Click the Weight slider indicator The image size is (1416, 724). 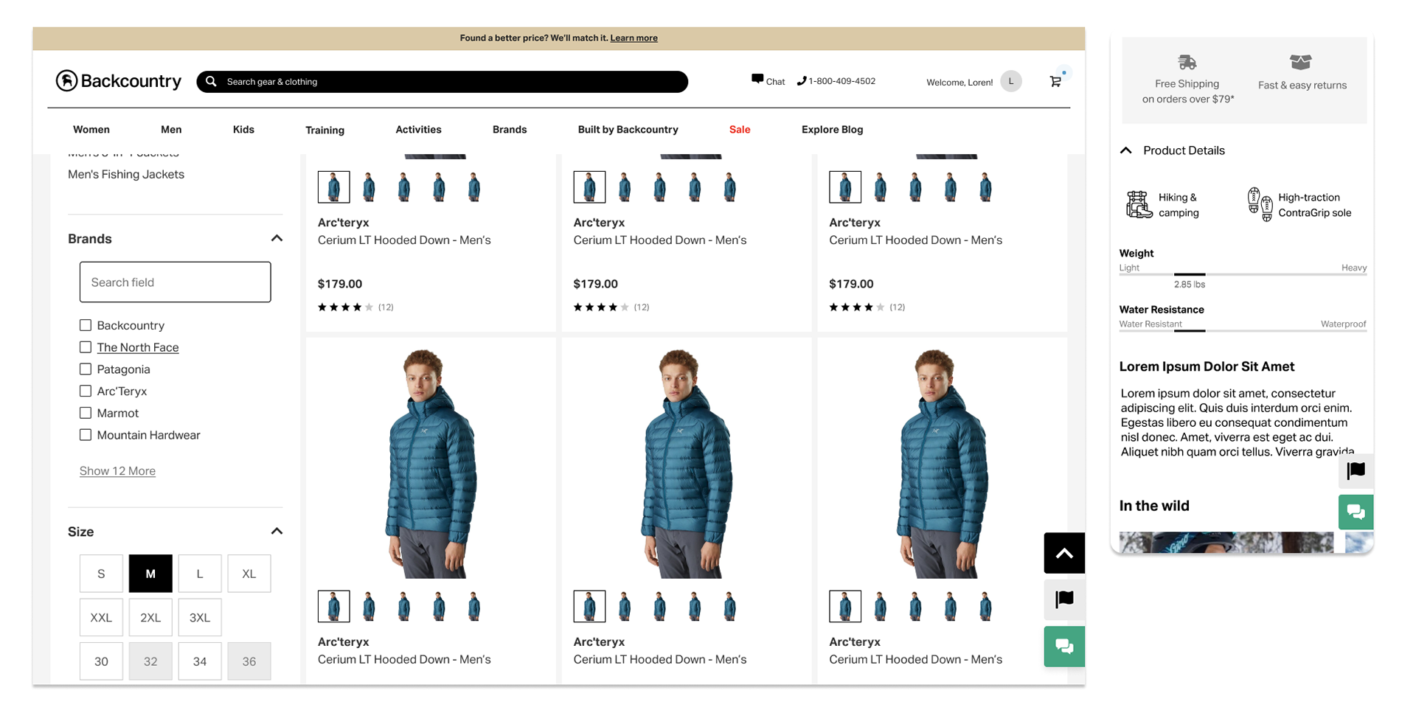point(1190,274)
